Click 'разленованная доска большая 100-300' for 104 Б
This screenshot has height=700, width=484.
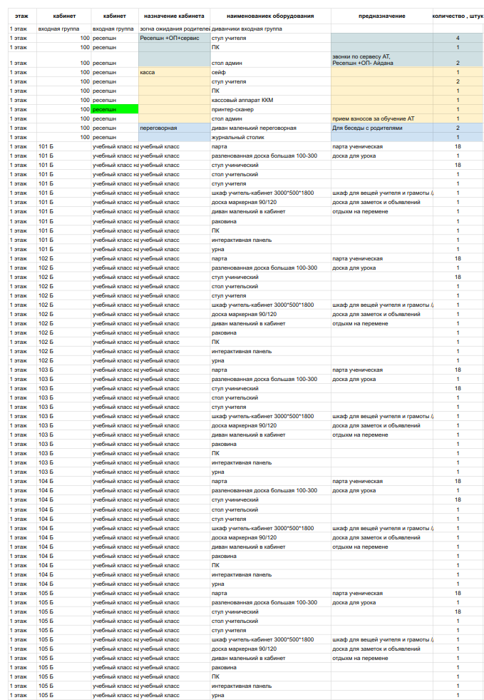tap(270, 491)
